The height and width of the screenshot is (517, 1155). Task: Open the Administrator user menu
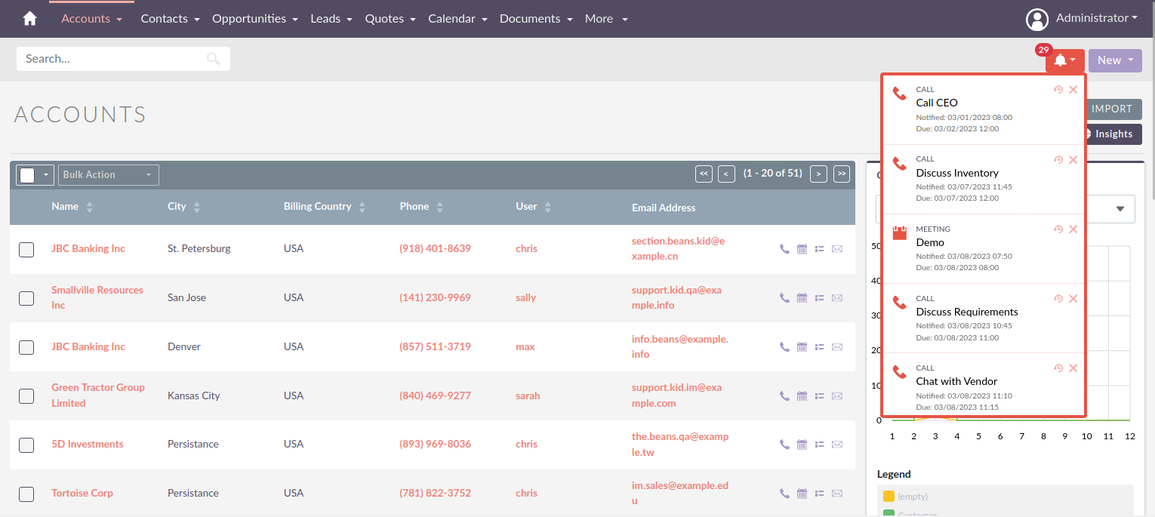point(1081,19)
